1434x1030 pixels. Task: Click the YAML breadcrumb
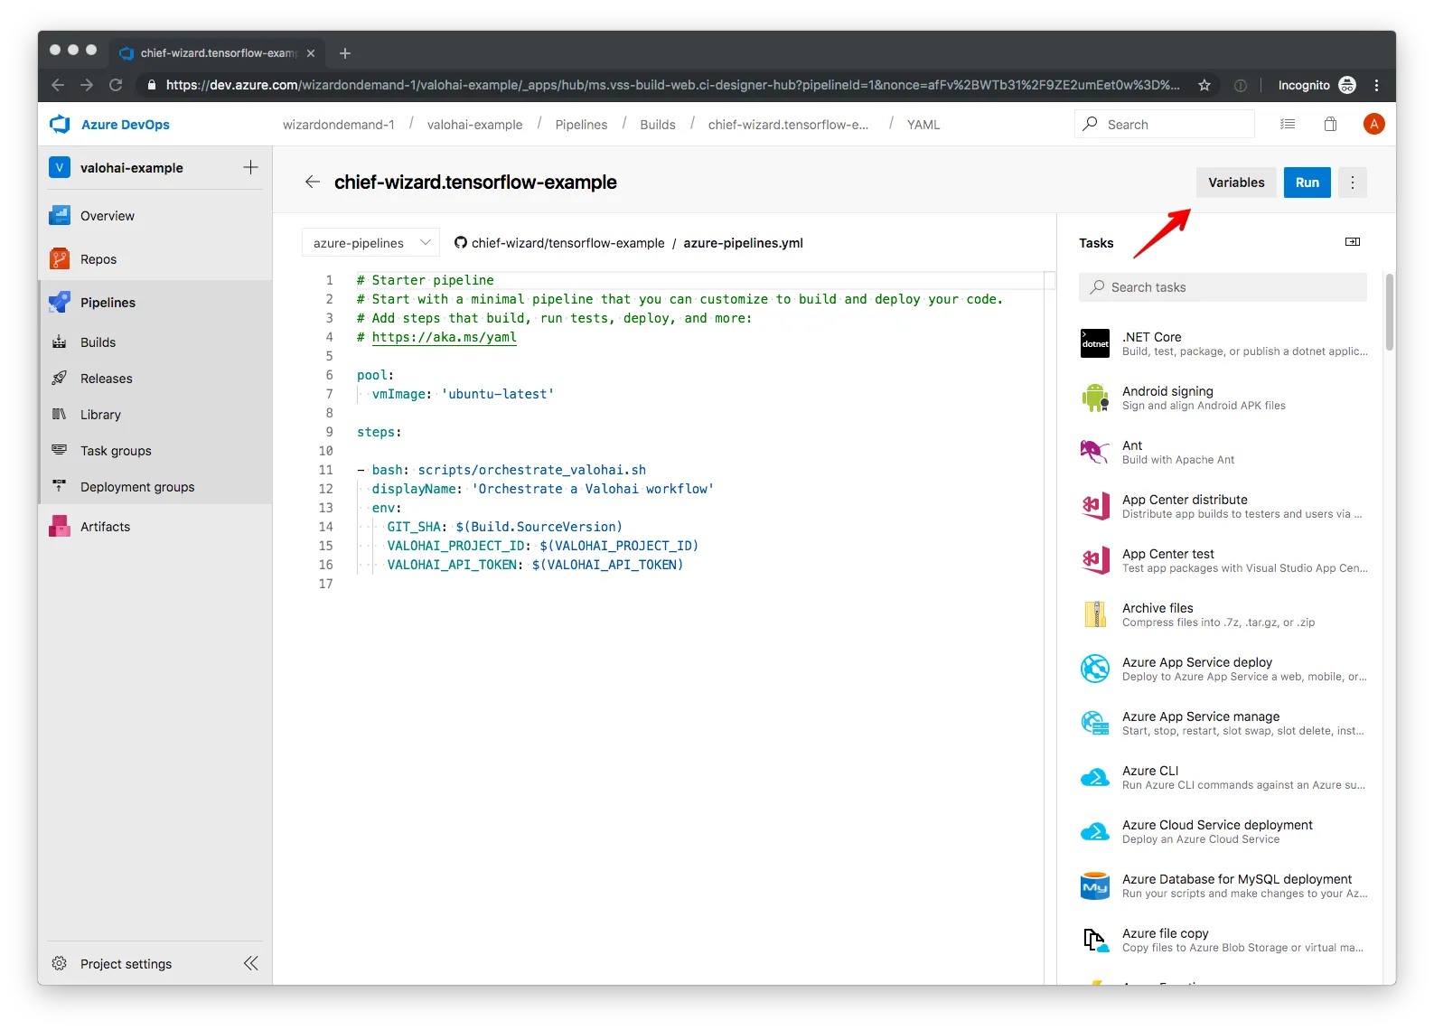tap(923, 125)
